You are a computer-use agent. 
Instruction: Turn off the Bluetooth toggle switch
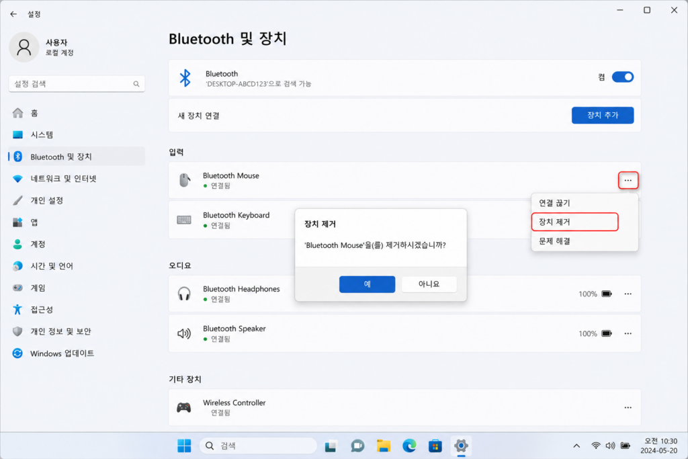(x=623, y=77)
